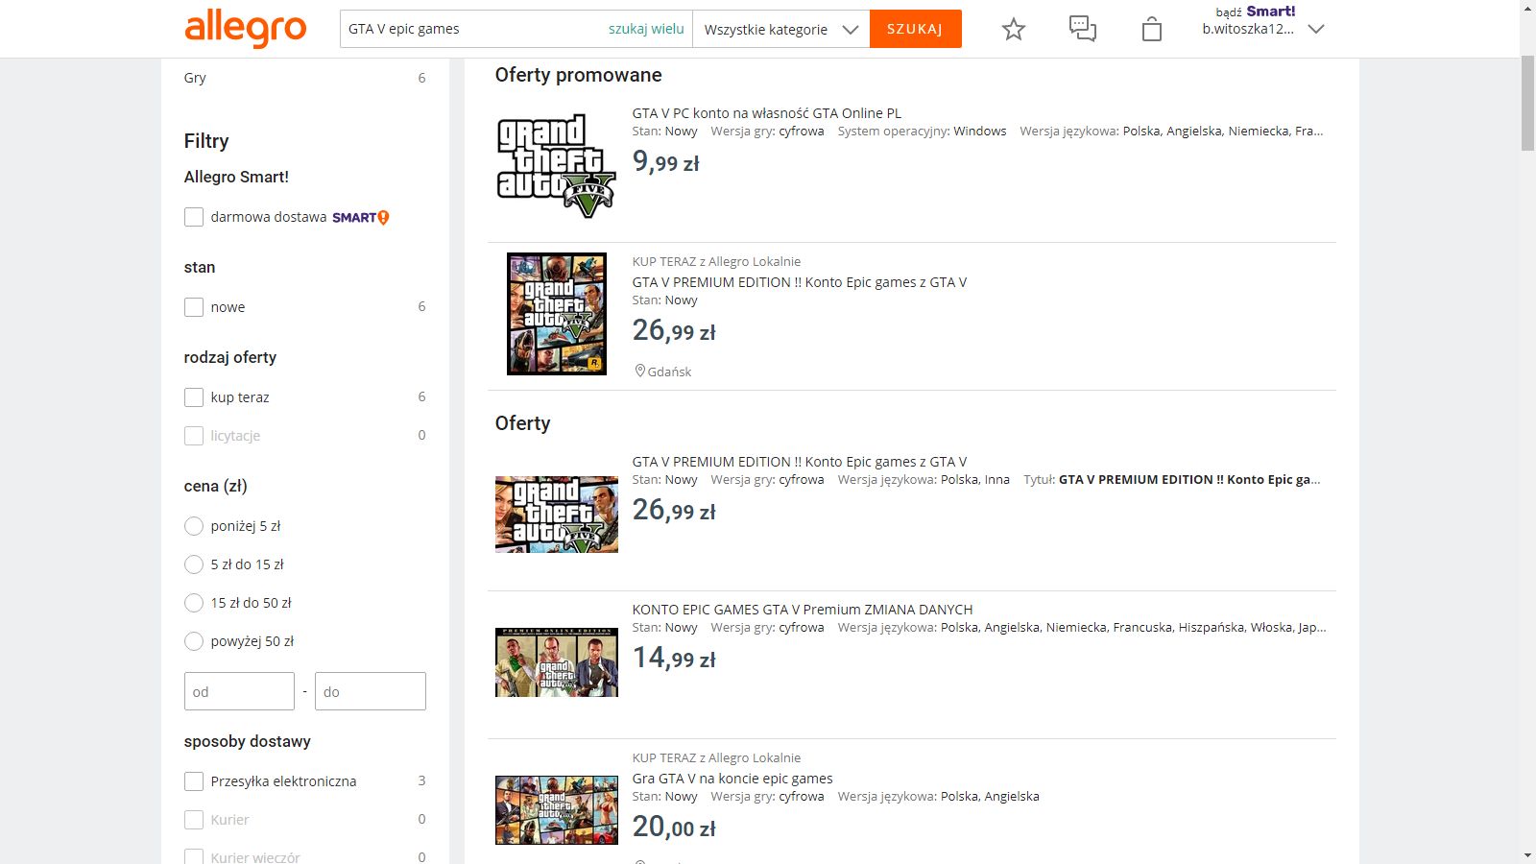Image resolution: width=1536 pixels, height=864 pixels.
Task: Click the bądź Smart! account label
Action: tap(1256, 12)
